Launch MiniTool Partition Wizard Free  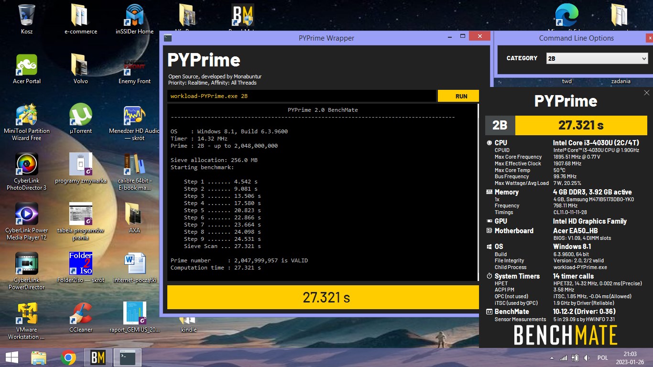pyautogui.click(x=27, y=122)
